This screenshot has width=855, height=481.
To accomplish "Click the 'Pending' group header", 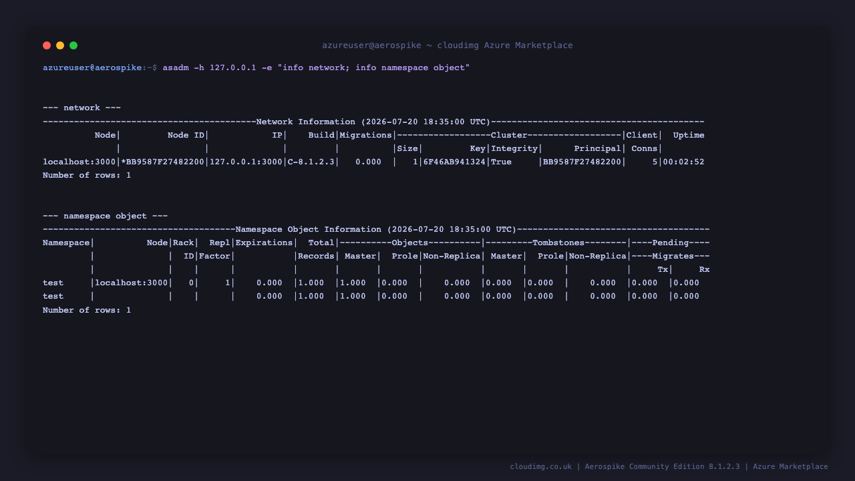I will 671,243.
